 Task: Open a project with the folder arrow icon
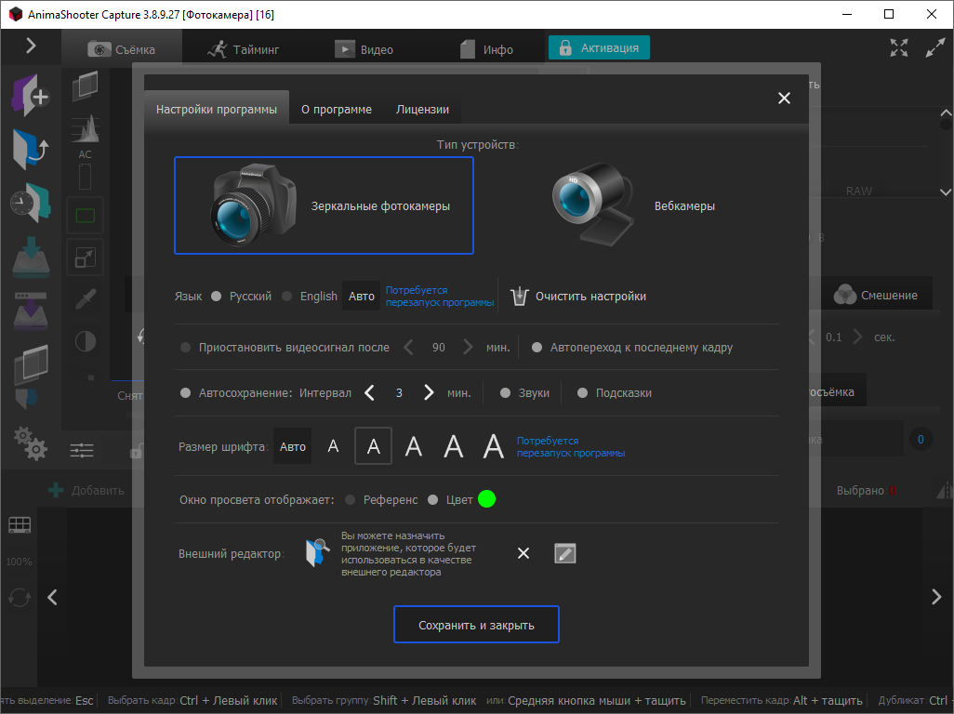[31, 149]
